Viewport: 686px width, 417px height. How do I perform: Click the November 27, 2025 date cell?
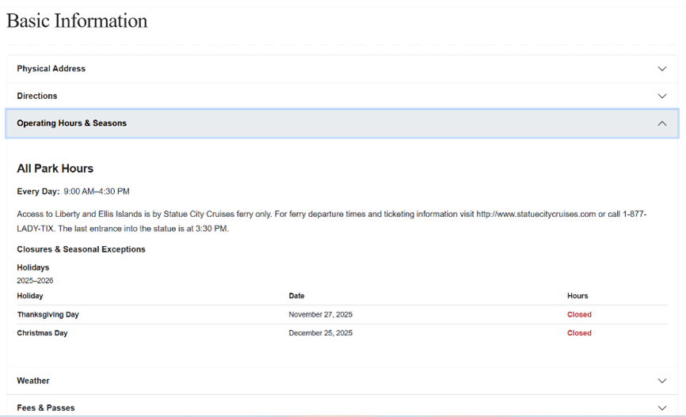[x=321, y=314]
